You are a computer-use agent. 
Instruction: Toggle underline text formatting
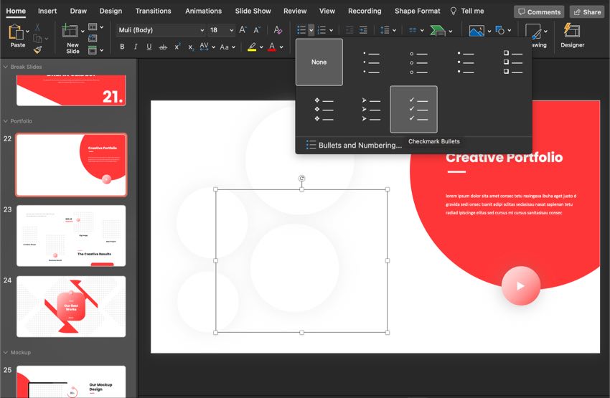point(149,47)
